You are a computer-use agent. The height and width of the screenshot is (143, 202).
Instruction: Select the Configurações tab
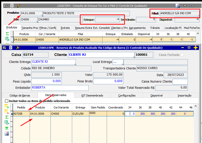[127, 95]
